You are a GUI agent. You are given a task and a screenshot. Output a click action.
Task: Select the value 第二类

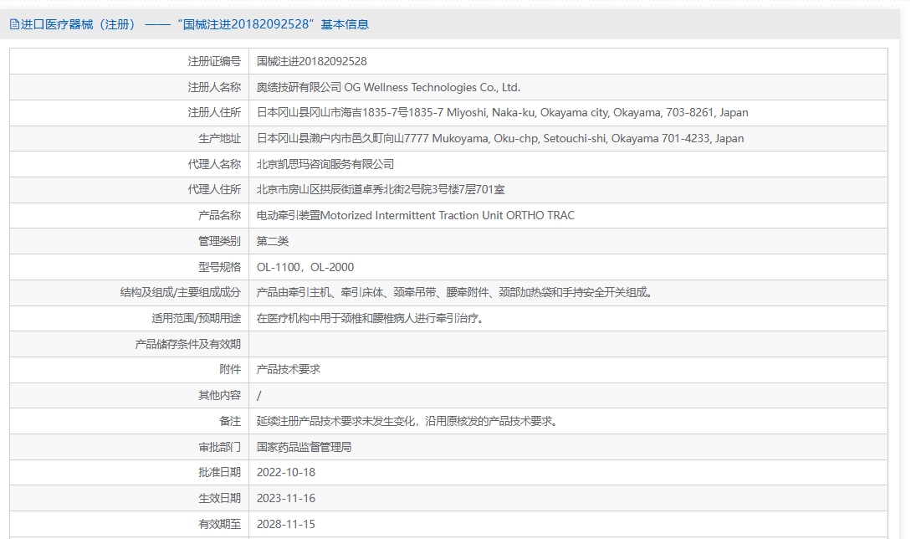(x=273, y=241)
